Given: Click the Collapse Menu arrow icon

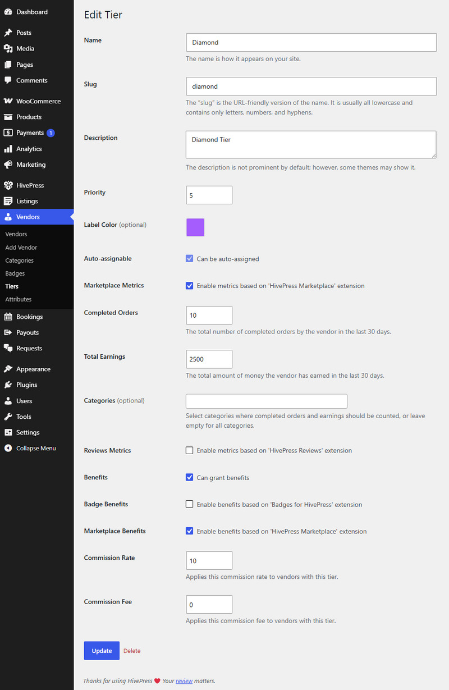Looking at the screenshot, I should (8, 448).
